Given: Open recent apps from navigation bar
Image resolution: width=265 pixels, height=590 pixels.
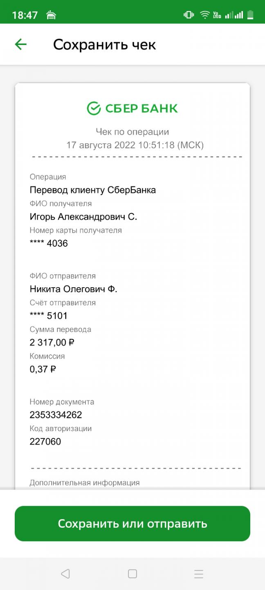Looking at the screenshot, I should (x=198, y=574).
